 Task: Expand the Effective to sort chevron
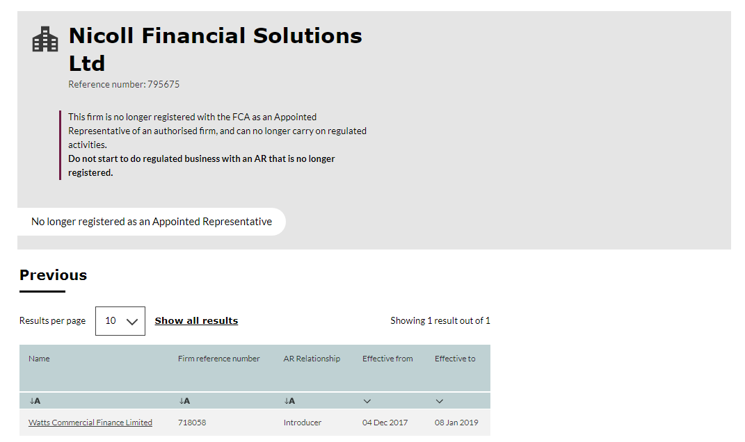(439, 401)
